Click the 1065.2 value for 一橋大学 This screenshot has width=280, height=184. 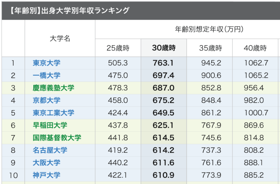pyautogui.click(x=256, y=75)
